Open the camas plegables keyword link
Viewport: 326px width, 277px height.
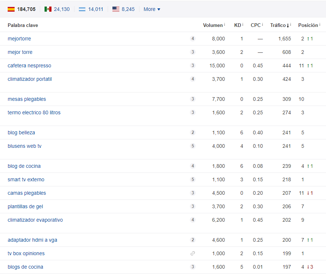coord(27,193)
